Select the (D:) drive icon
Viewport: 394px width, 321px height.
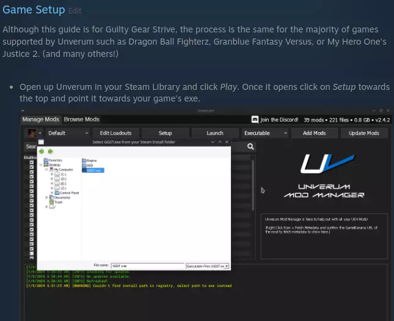tap(57, 179)
